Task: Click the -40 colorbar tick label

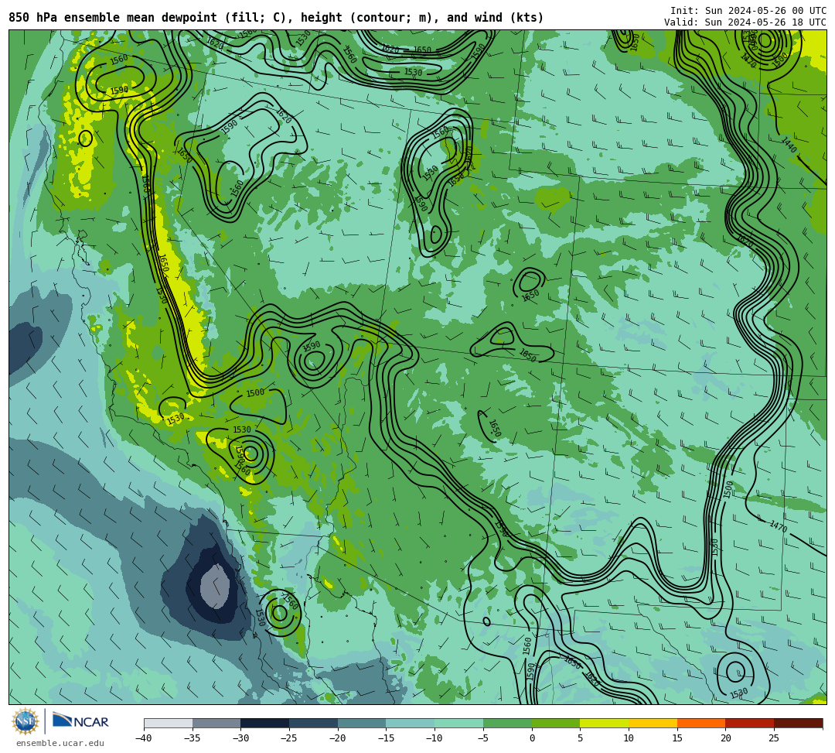Action: [143, 738]
